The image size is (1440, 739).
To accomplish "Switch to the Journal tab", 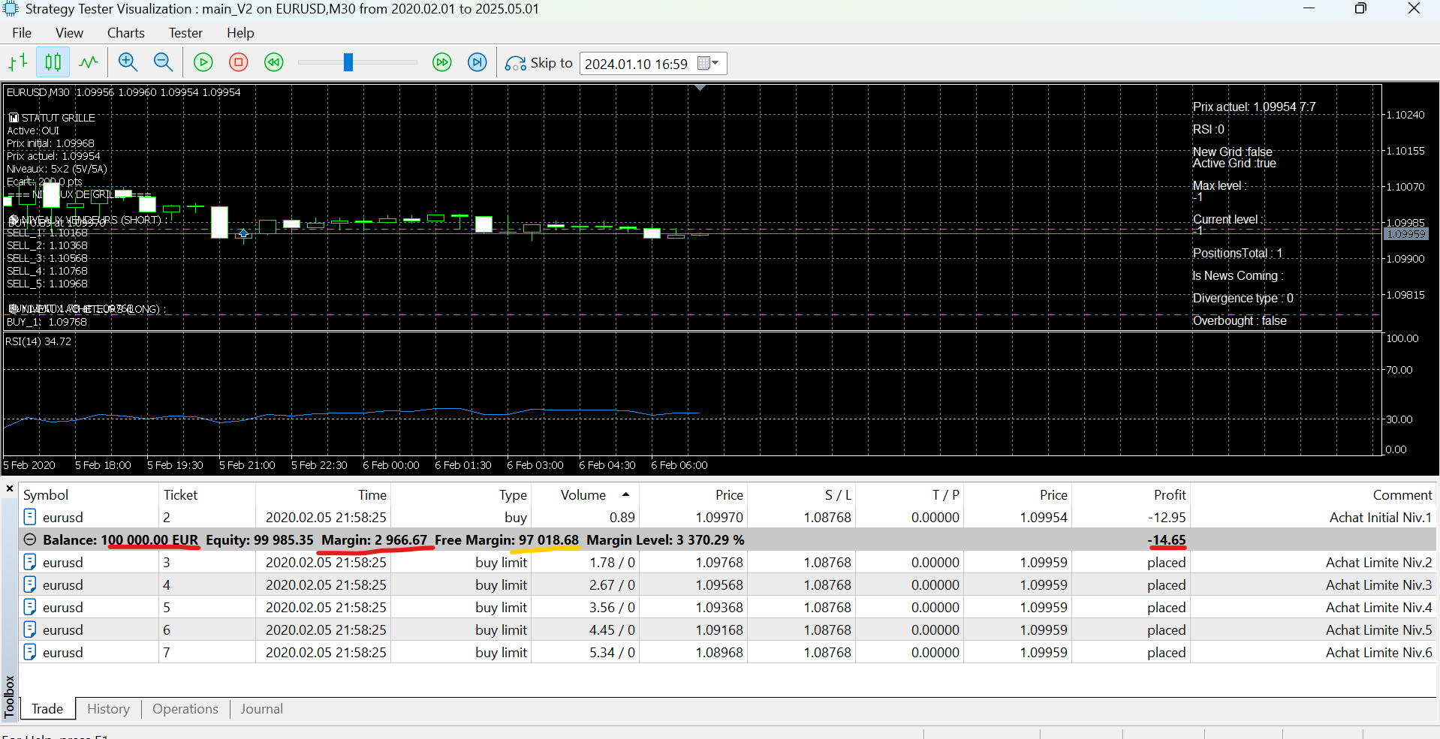I will (261, 709).
